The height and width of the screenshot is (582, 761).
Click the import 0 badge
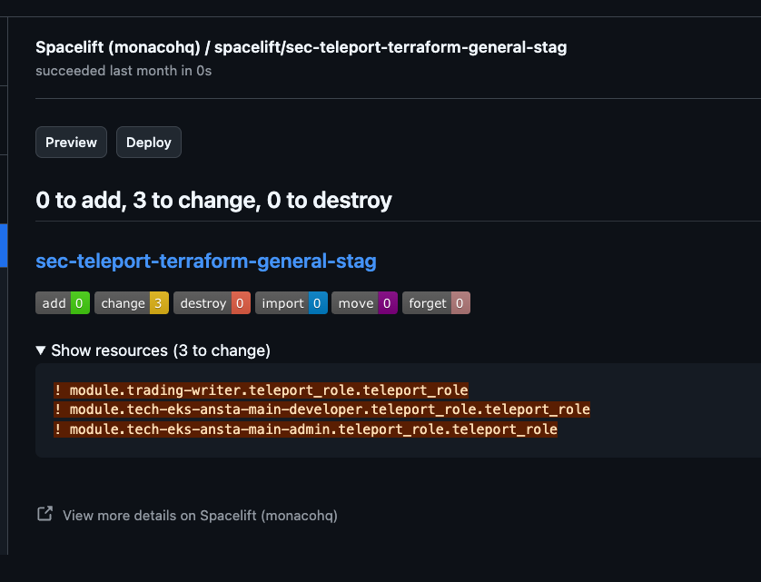[x=292, y=303]
